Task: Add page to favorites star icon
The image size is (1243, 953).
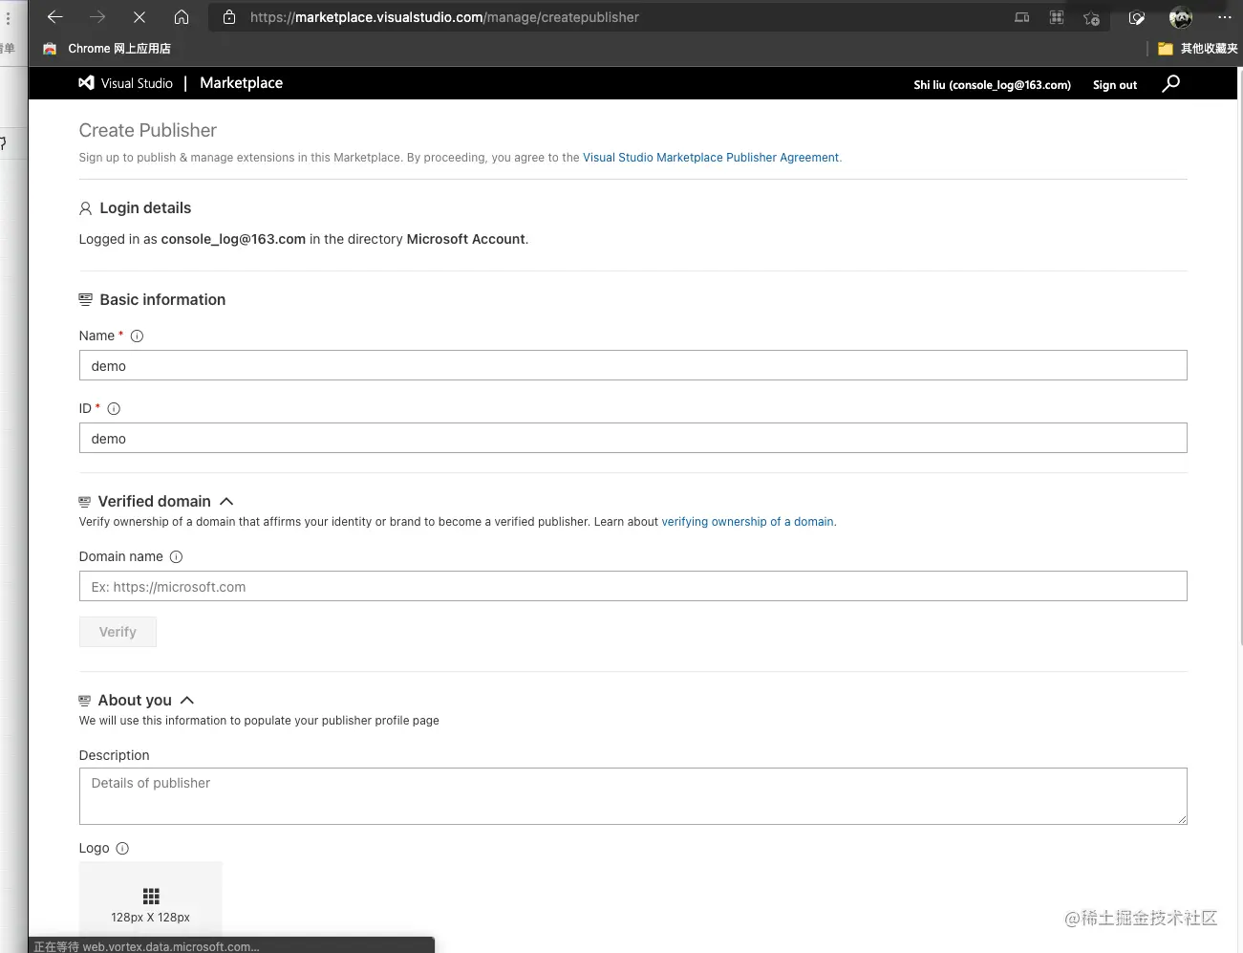Action: (1091, 18)
